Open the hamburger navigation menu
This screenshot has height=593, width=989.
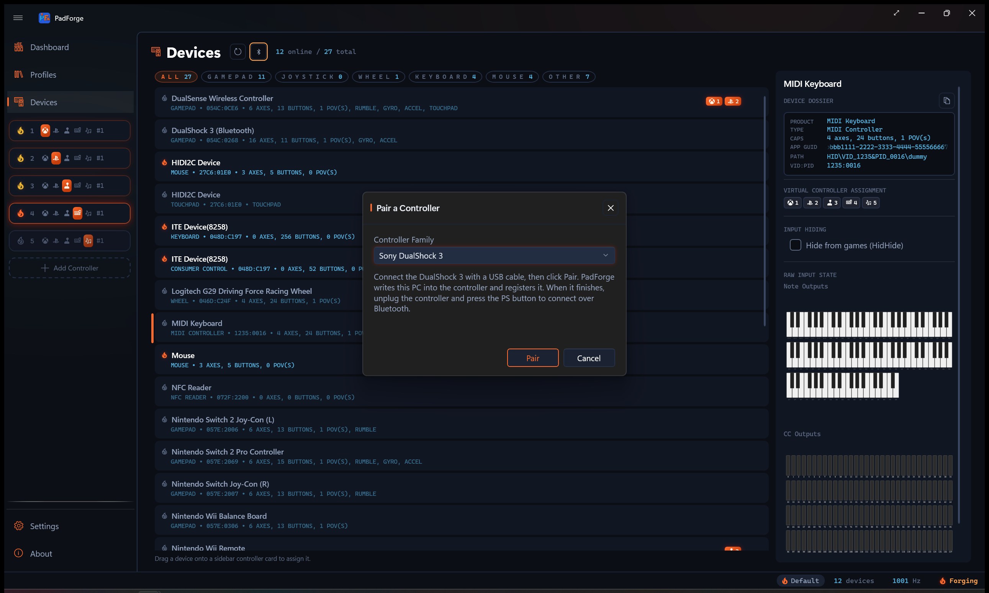(x=18, y=18)
